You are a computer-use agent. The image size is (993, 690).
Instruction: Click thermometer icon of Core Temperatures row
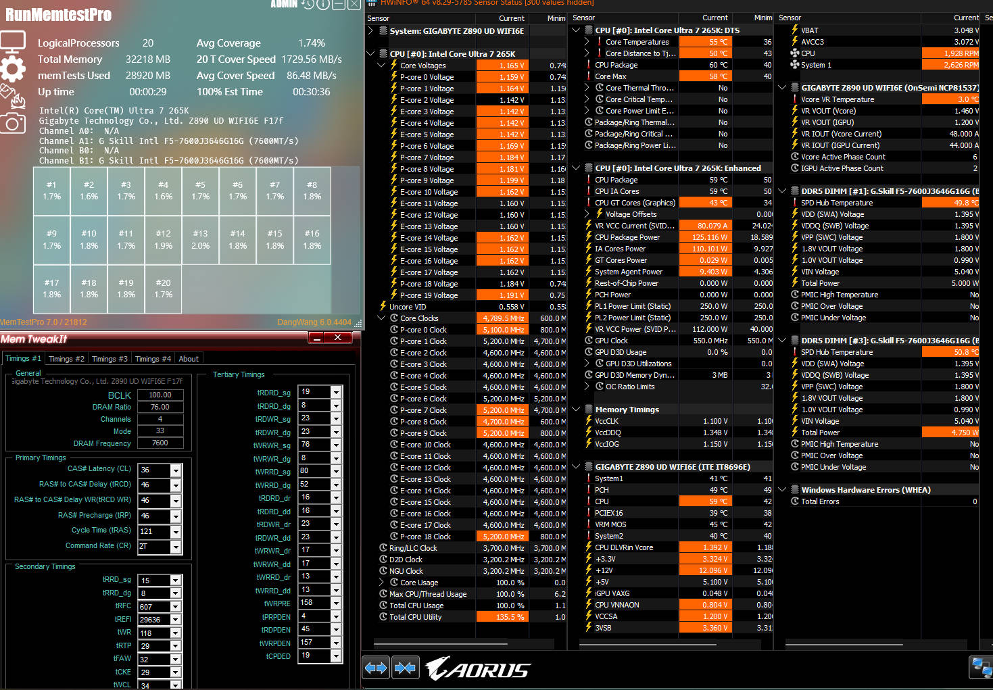tap(600, 42)
